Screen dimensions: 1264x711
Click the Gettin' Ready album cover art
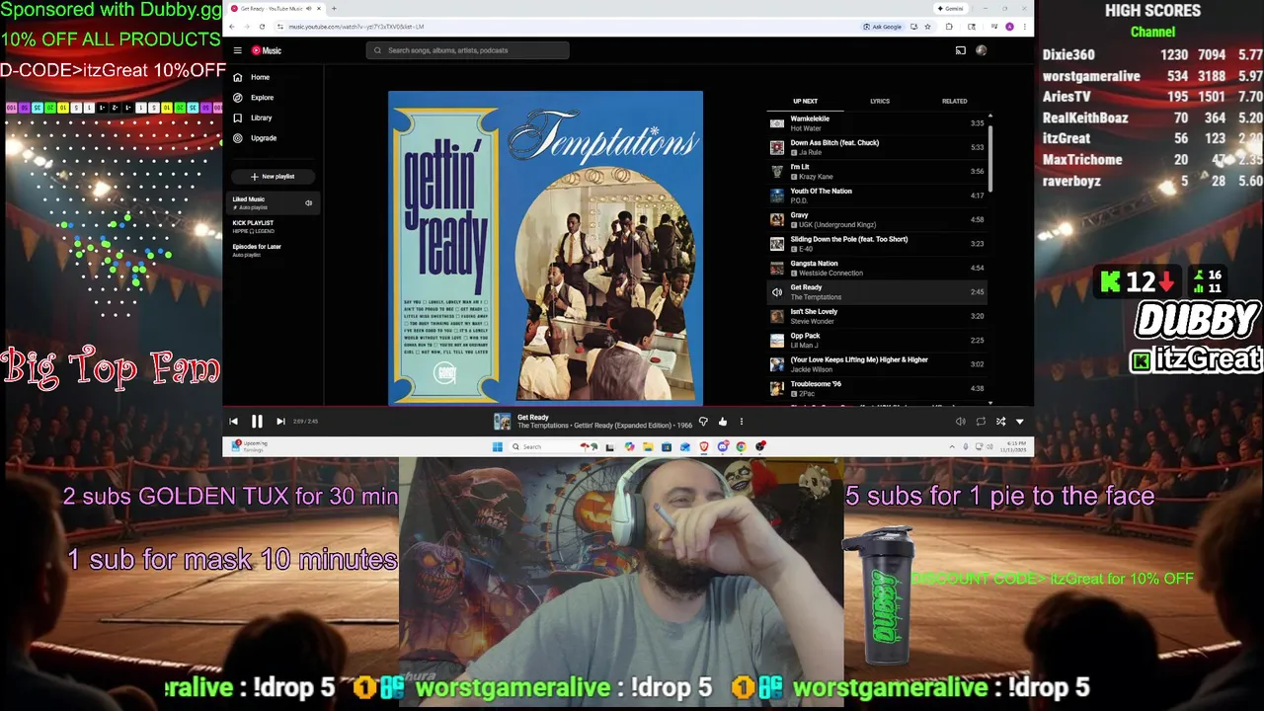545,248
